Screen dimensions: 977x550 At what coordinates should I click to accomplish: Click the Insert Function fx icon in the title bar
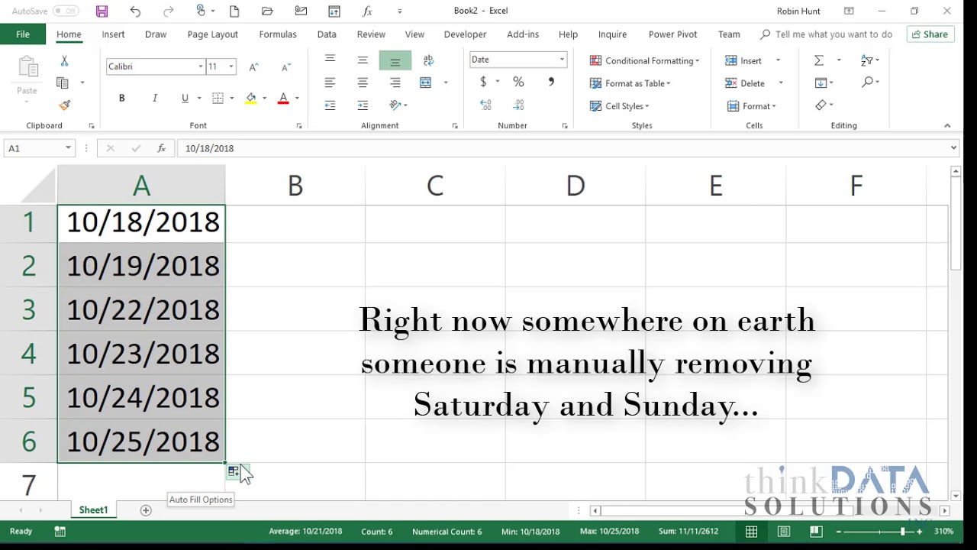pos(367,11)
